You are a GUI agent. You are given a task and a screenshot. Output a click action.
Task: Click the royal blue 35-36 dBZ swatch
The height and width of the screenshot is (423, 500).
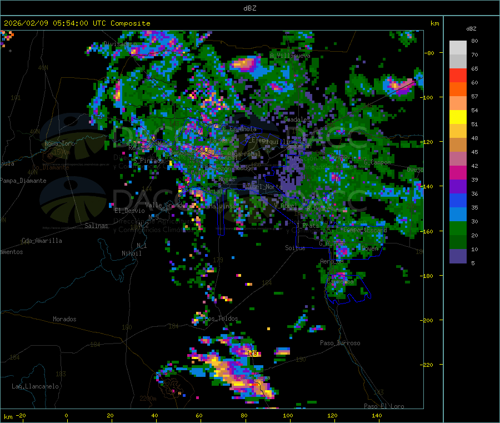point(458,201)
